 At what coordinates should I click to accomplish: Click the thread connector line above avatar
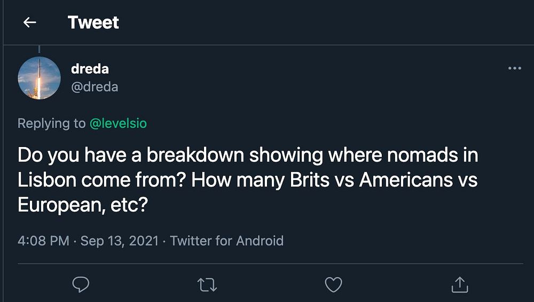[x=39, y=50]
